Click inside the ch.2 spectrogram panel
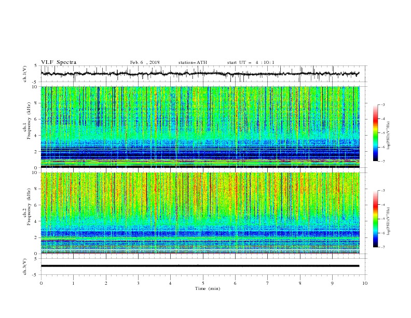Screen dimensions: 411x318 tap(200, 213)
